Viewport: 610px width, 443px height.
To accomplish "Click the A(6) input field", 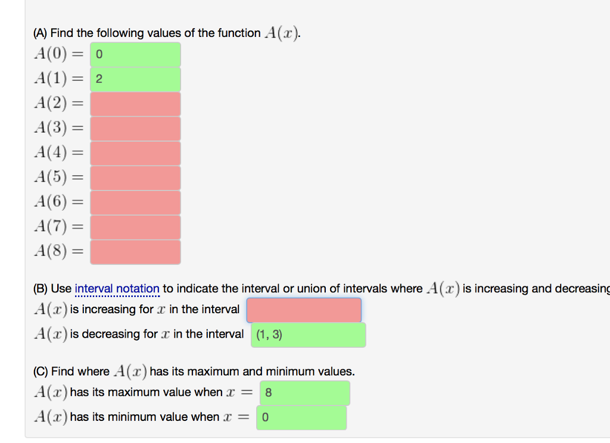I will click(x=135, y=202).
